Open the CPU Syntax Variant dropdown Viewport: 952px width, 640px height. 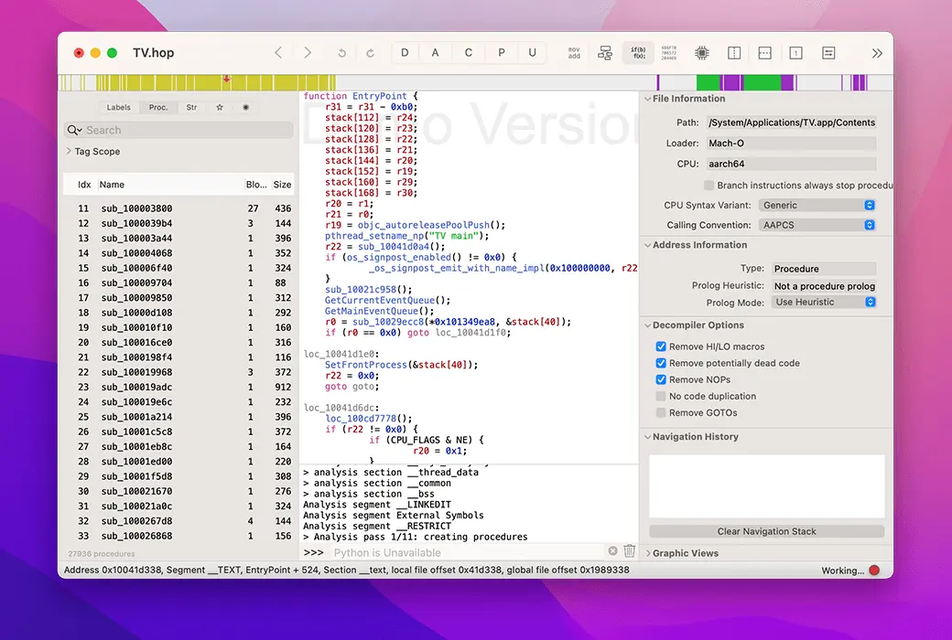point(817,205)
